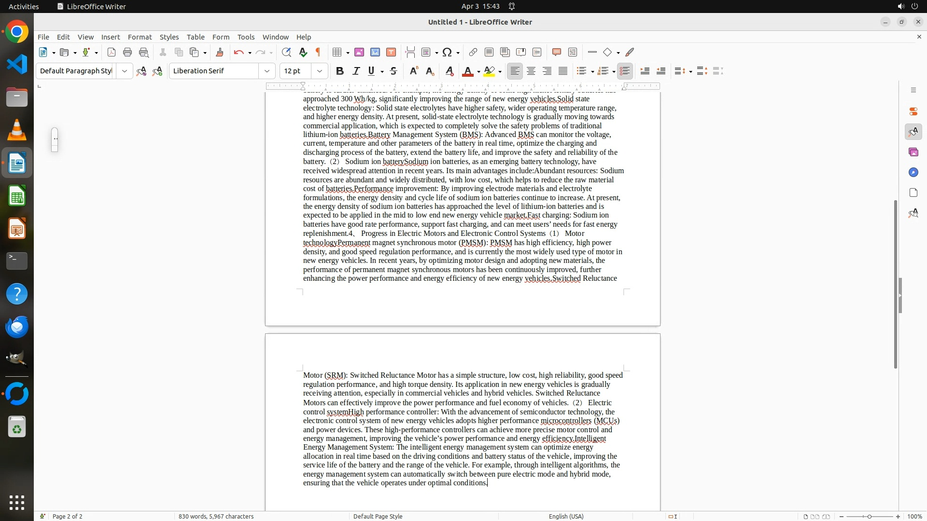
Task: Adjust the zoom slider in the status bar
Action: [869, 516]
